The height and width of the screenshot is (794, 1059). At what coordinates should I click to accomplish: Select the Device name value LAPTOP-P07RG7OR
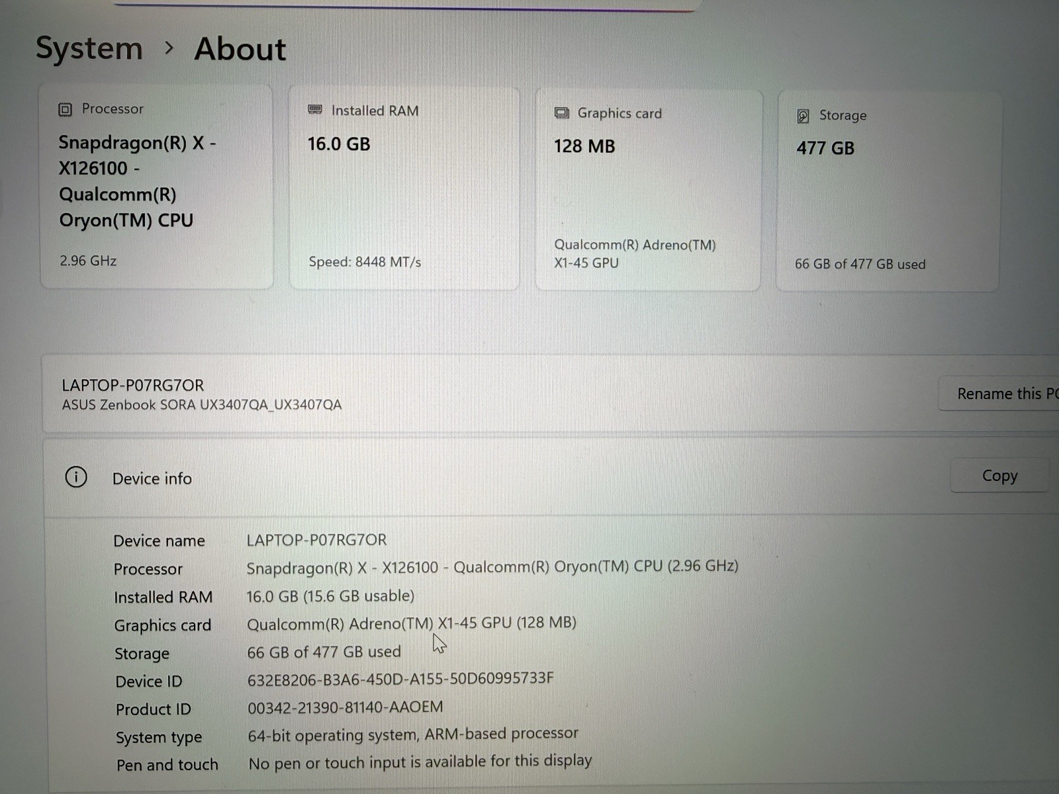point(316,540)
